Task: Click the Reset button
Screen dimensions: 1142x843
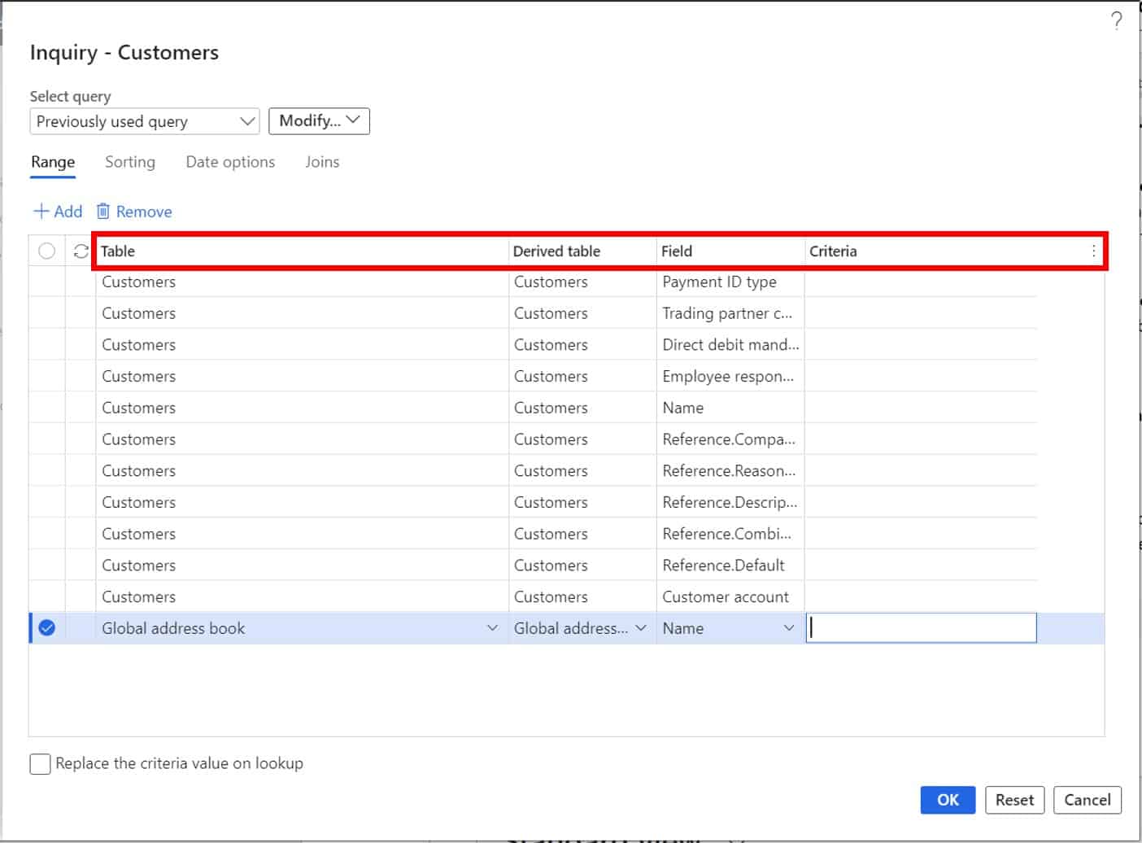Action: coord(1014,800)
